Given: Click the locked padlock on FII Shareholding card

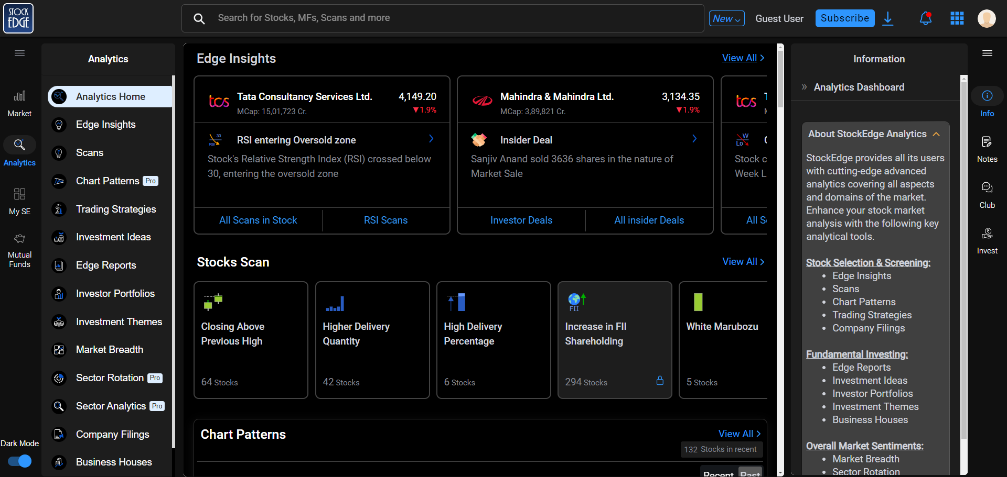Looking at the screenshot, I should pyautogui.click(x=660, y=381).
